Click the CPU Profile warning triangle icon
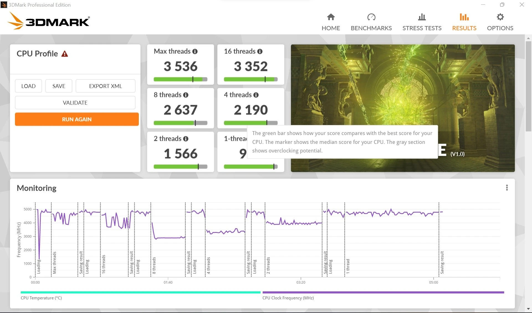Image resolution: width=532 pixels, height=313 pixels. [x=65, y=54]
